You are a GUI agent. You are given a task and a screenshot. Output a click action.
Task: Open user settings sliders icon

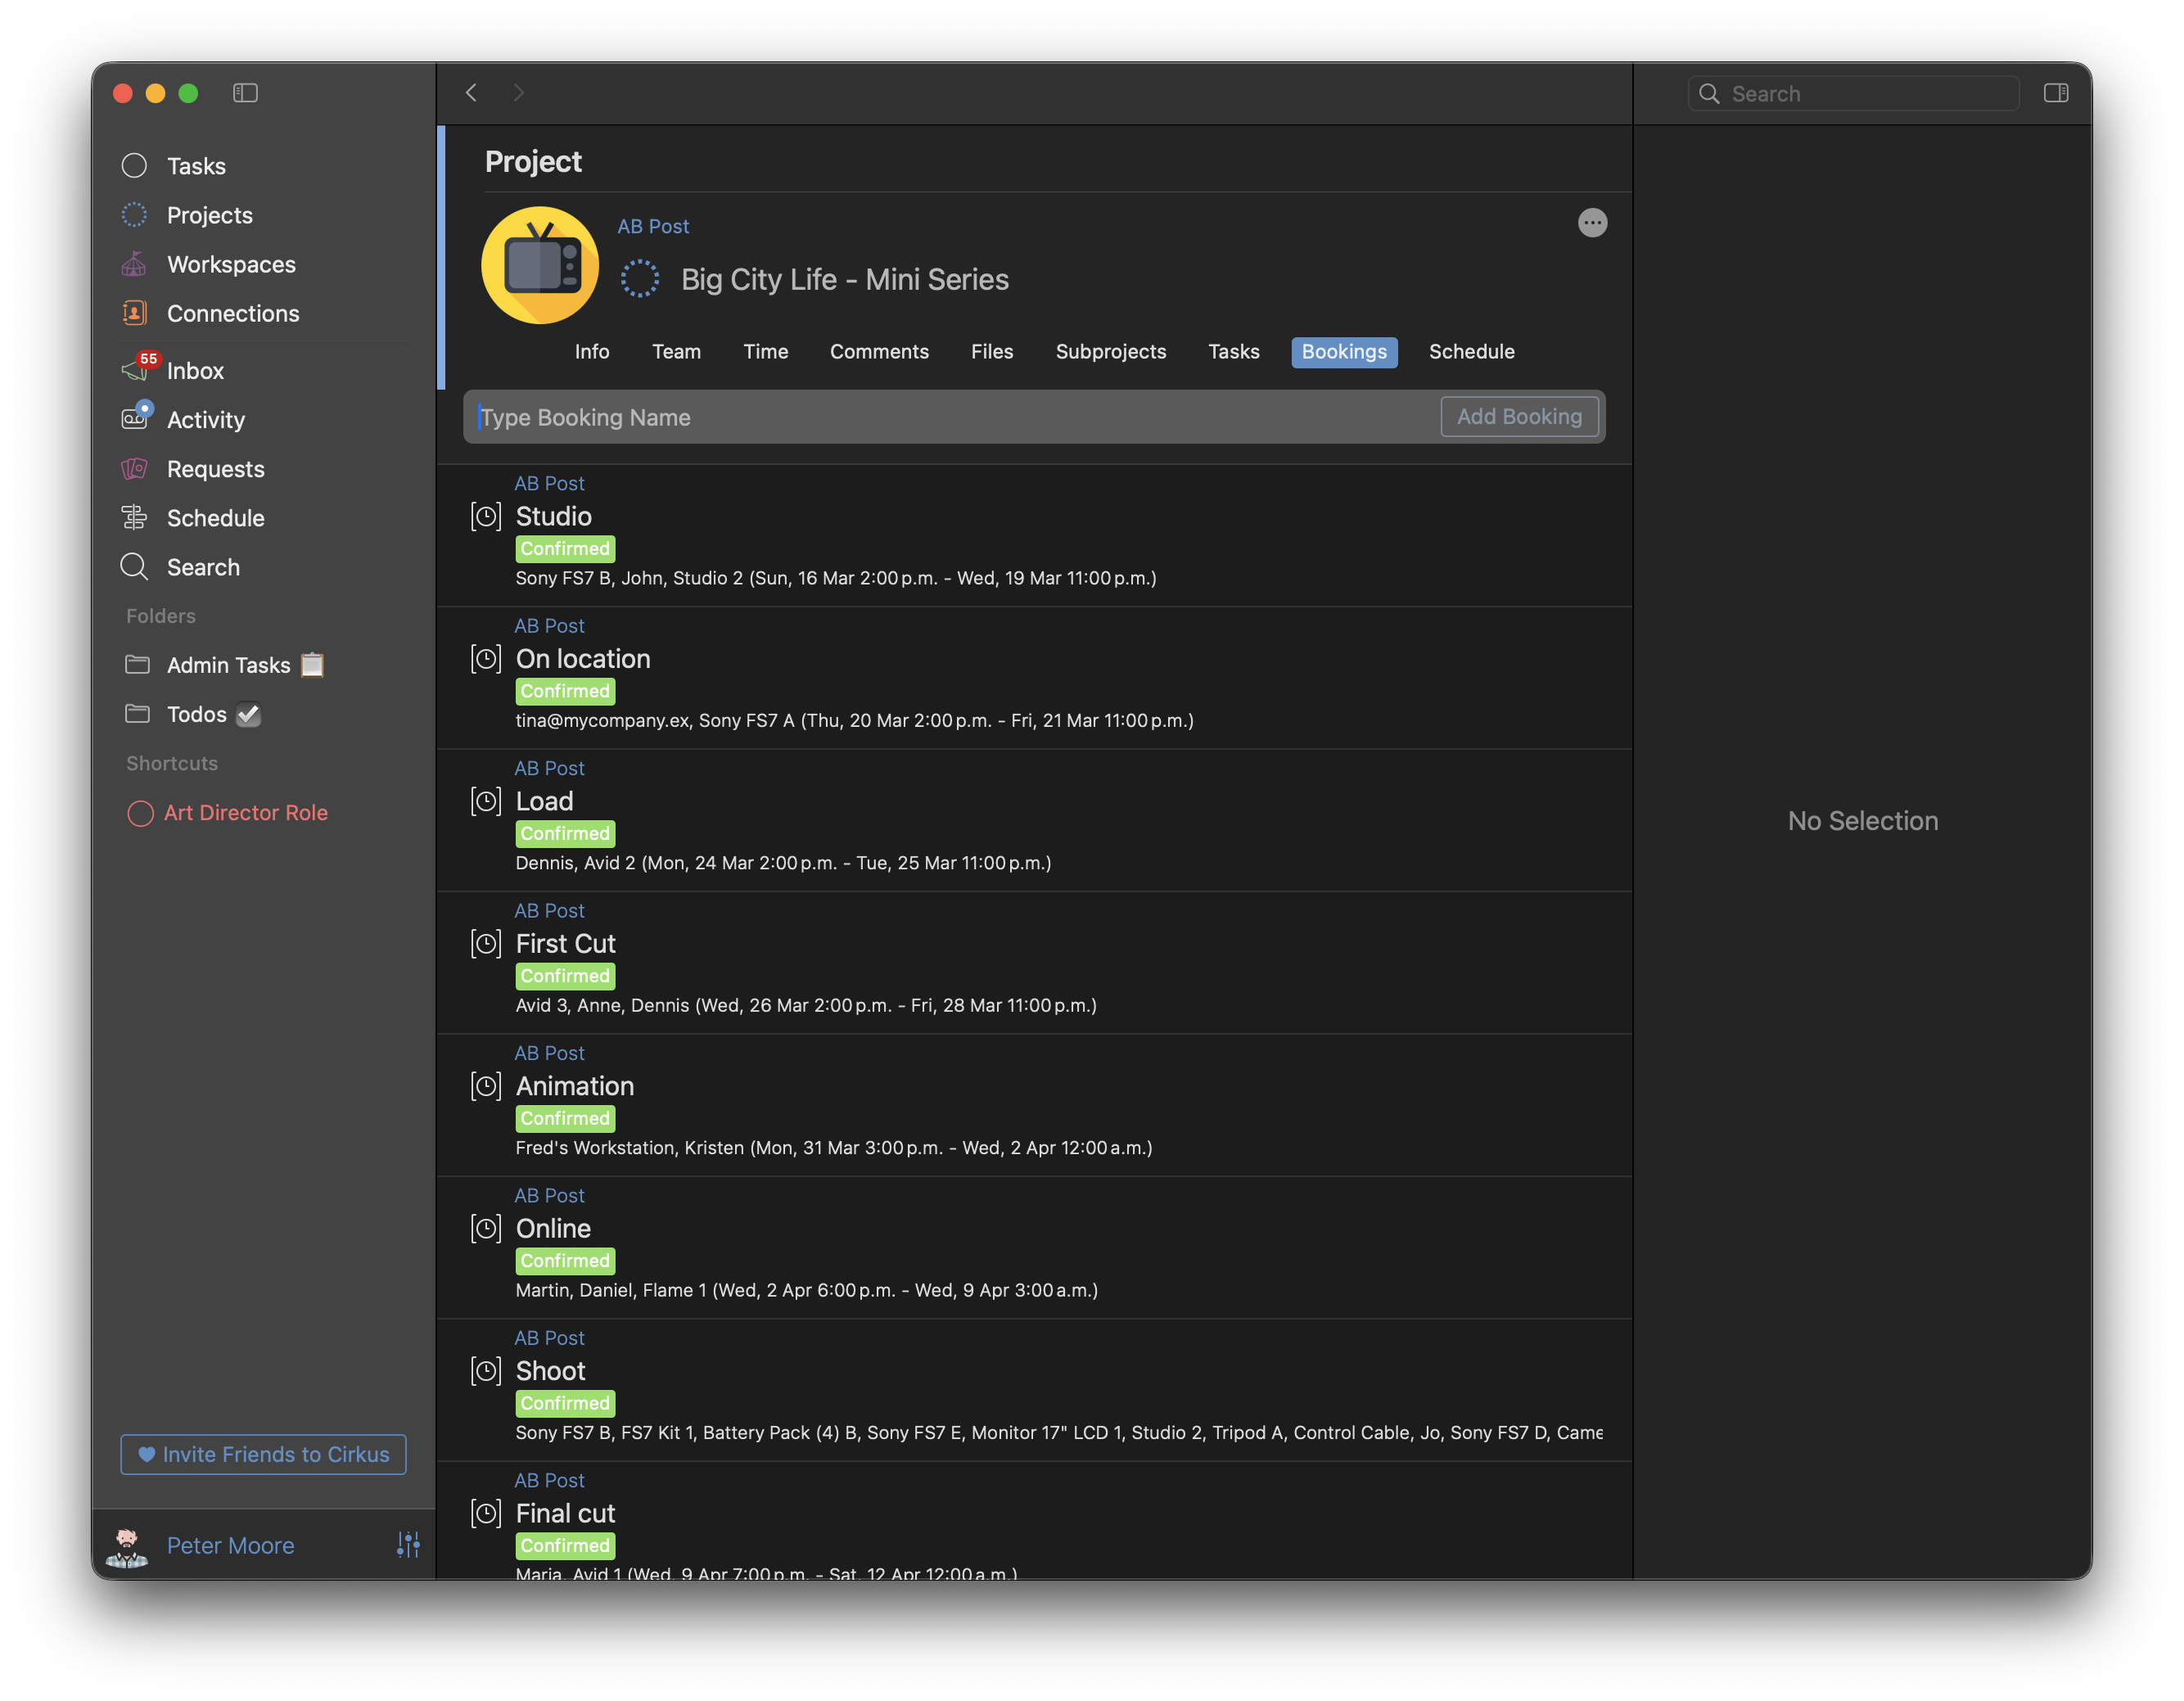(x=408, y=1544)
